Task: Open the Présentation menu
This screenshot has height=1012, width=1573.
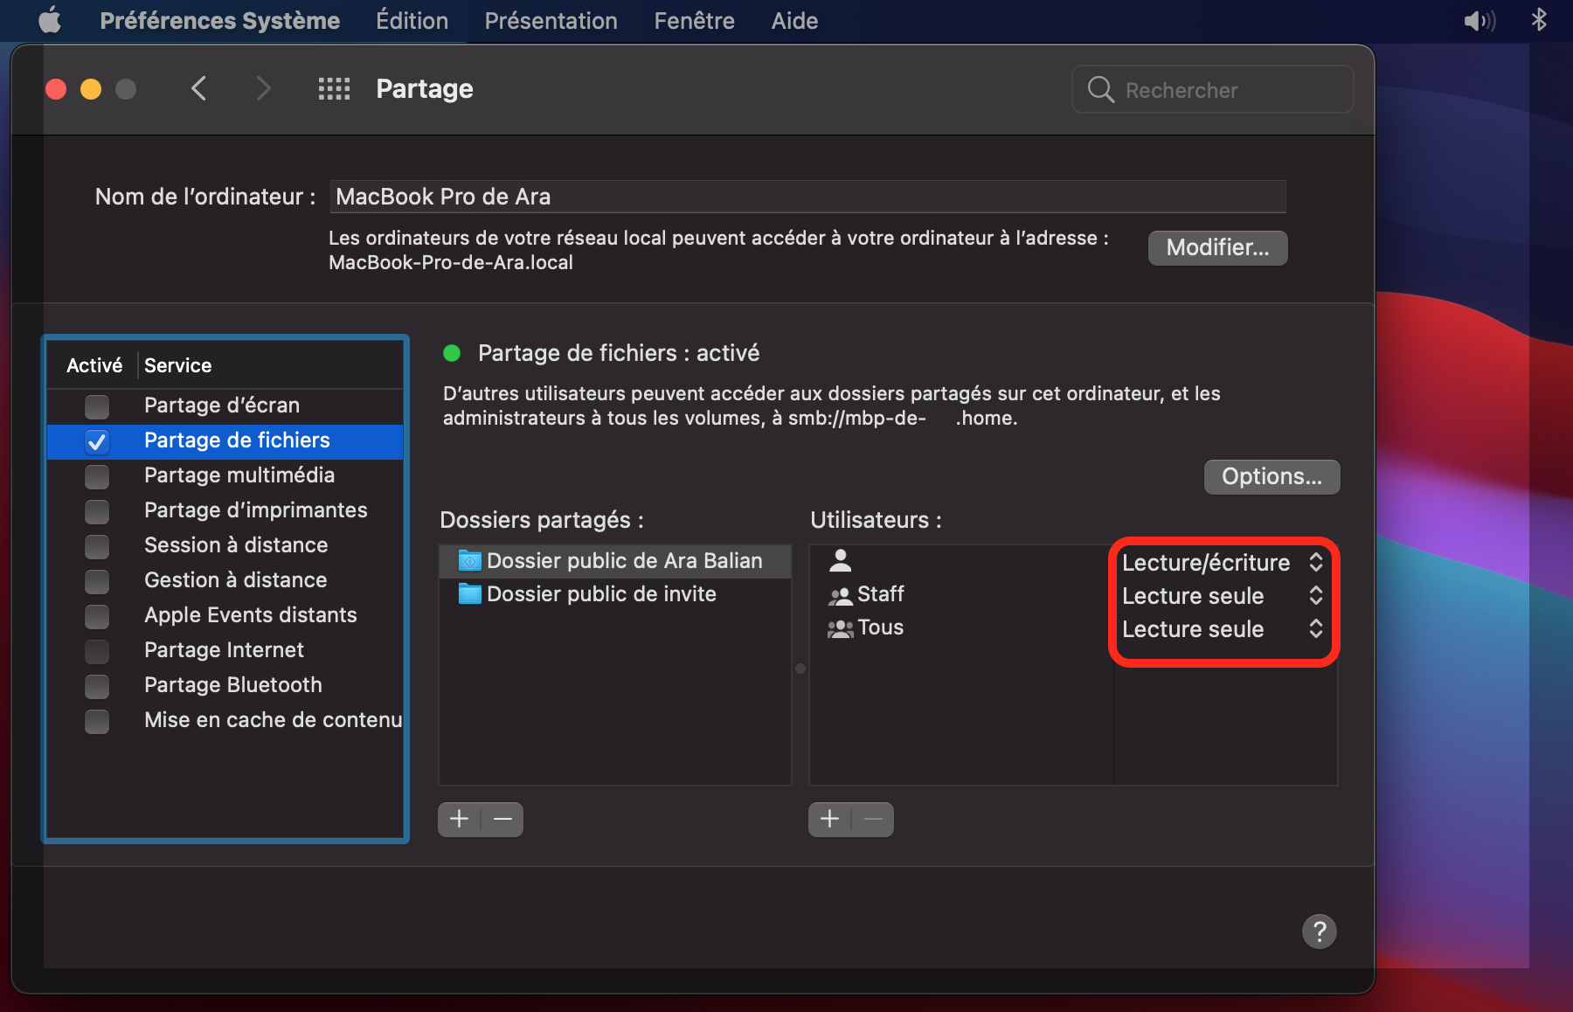Action: 551,20
